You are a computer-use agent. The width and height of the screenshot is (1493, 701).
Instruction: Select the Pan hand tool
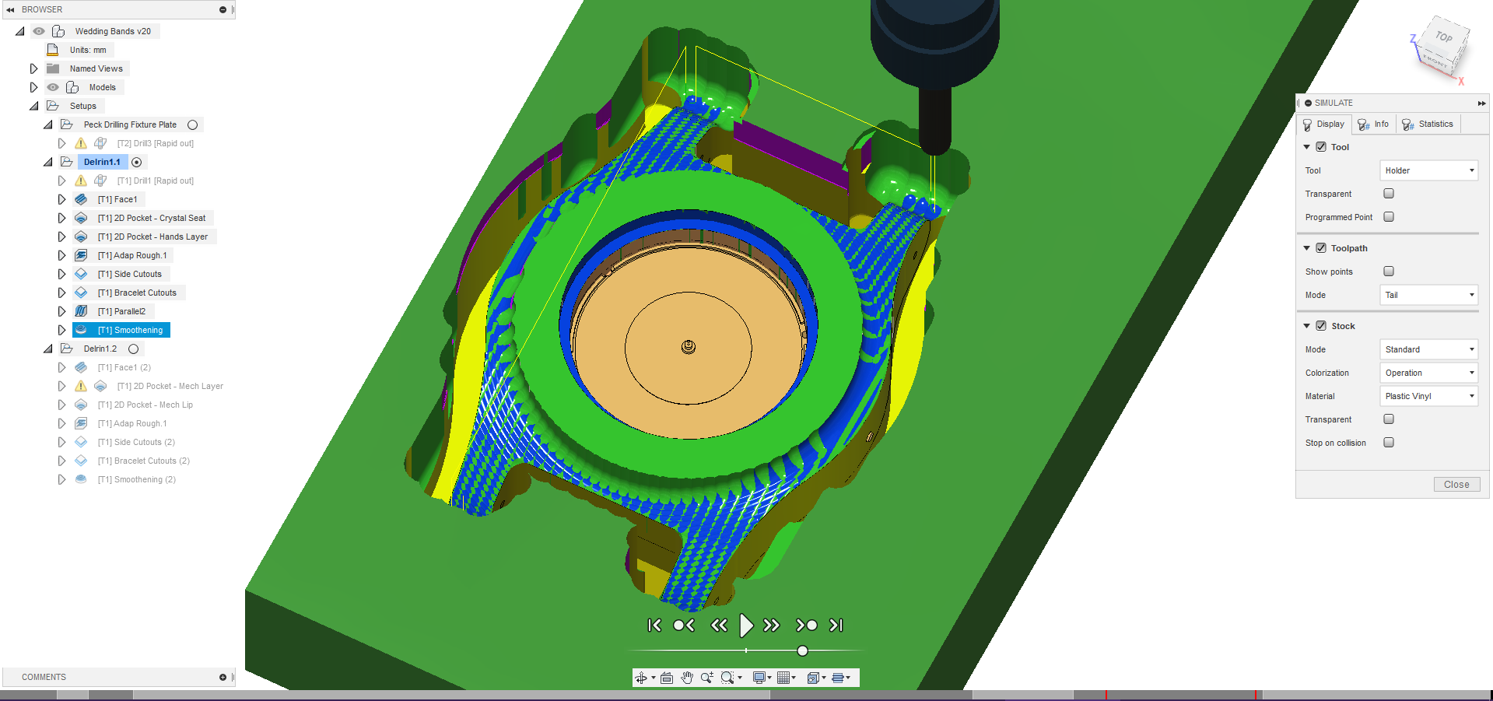[x=687, y=678]
